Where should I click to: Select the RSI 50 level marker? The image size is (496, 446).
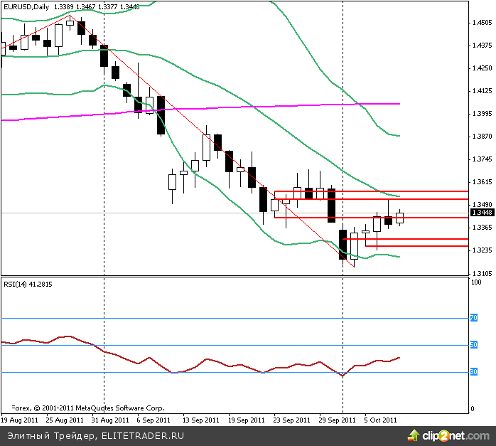point(473,345)
